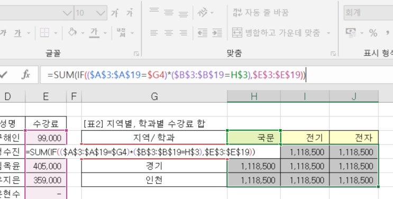The width and height of the screenshot is (393, 199).
Task: Select column D header
Action: pos(12,96)
